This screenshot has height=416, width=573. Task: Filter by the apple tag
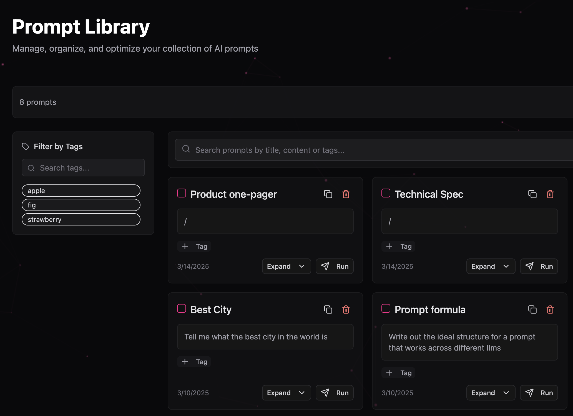click(81, 191)
